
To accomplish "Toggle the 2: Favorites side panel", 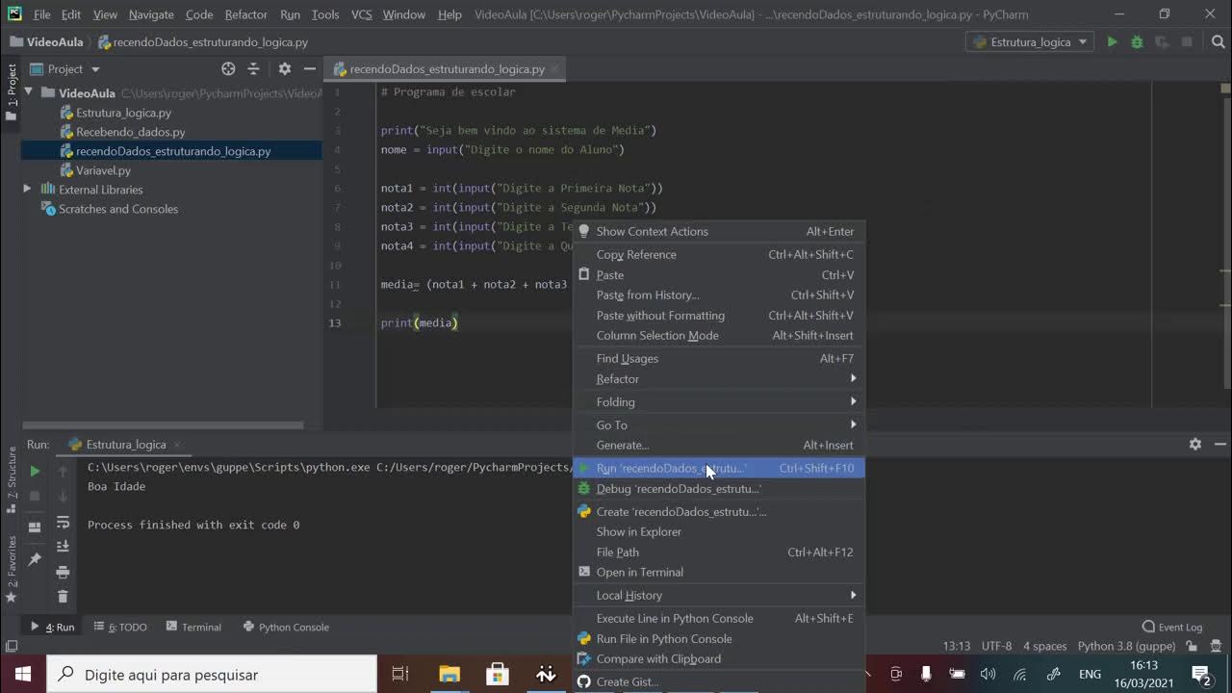I will pos(12,568).
